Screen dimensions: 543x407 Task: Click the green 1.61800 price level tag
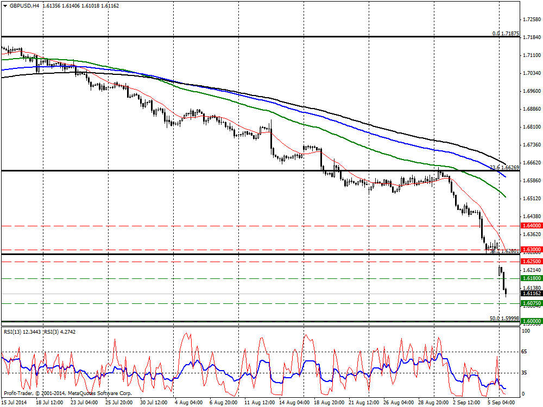531,278
